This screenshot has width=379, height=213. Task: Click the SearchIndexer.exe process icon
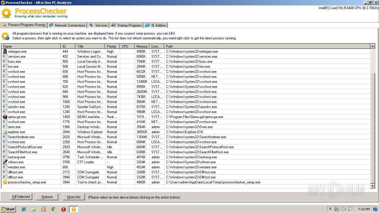[x=5, y=137]
